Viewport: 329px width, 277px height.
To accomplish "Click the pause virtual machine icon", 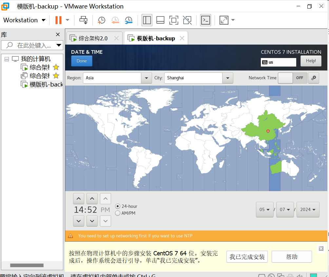I will pos(58,20).
